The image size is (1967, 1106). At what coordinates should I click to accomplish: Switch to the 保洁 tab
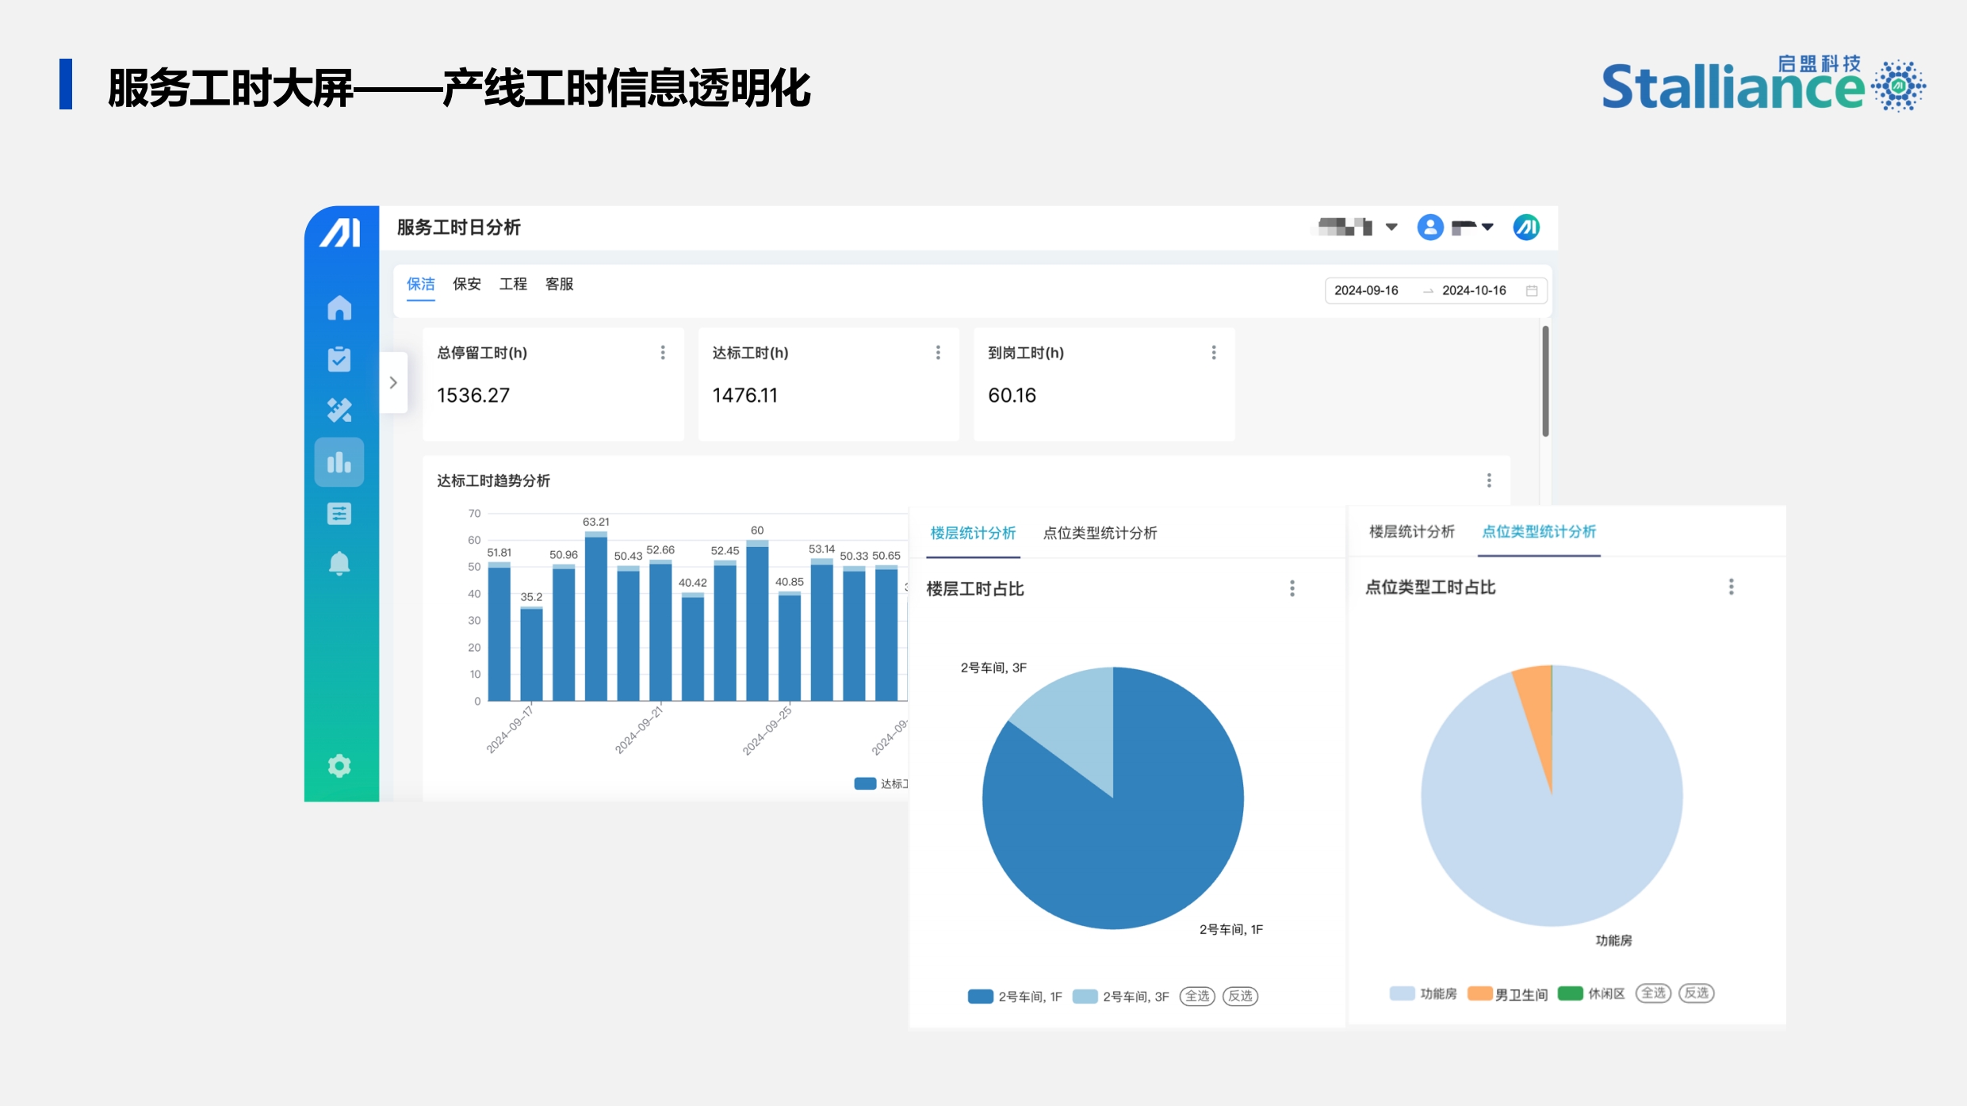[421, 284]
